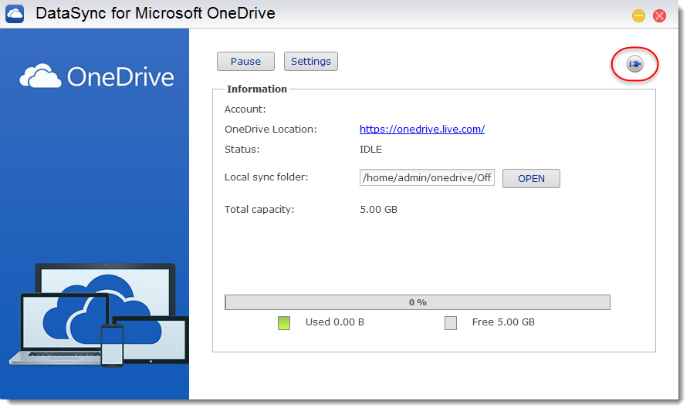Open the Settings dialog
Viewport: 690px width, 411px height.
click(311, 61)
